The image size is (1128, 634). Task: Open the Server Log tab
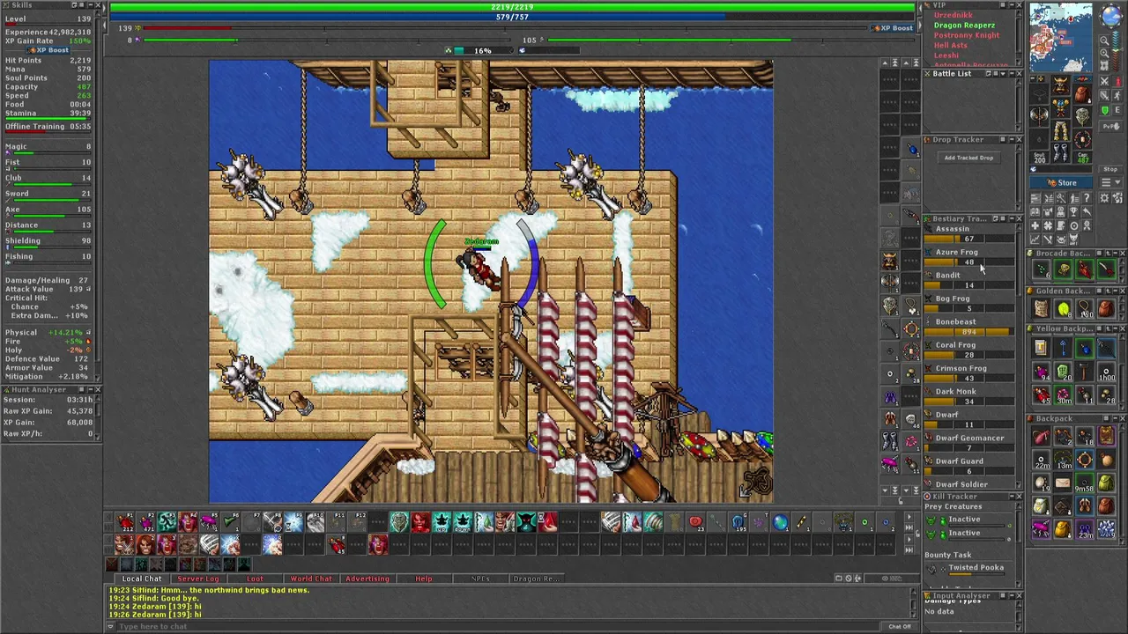198,579
